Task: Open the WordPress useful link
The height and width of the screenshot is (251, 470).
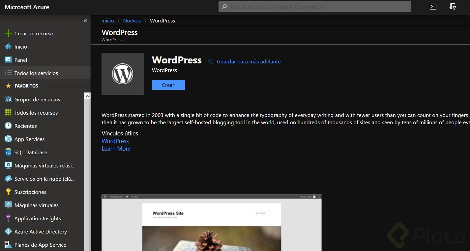Action: coord(115,141)
